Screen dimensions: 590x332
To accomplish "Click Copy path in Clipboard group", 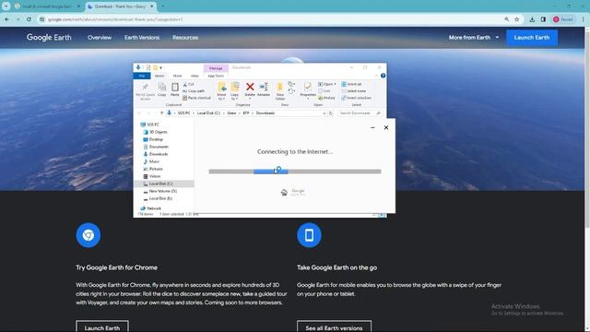I will (x=194, y=91).
